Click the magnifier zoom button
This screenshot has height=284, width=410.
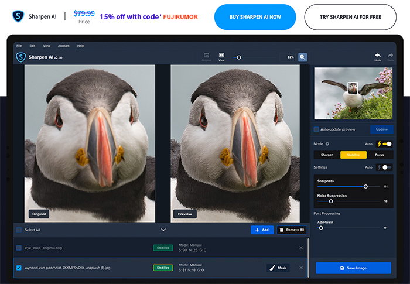[x=303, y=57]
